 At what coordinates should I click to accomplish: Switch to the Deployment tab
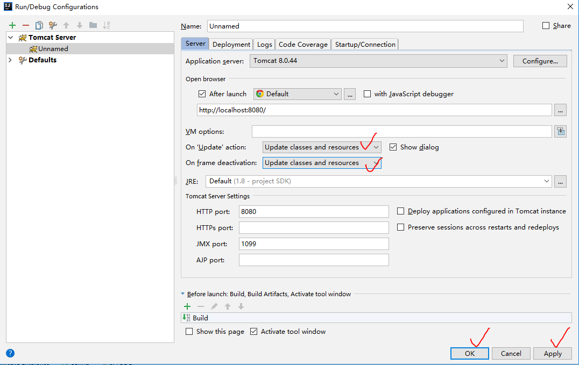tap(231, 44)
